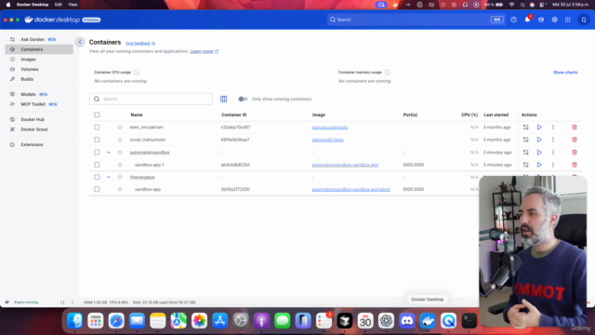Delete the jovial_matsumoto container

pos(575,140)
